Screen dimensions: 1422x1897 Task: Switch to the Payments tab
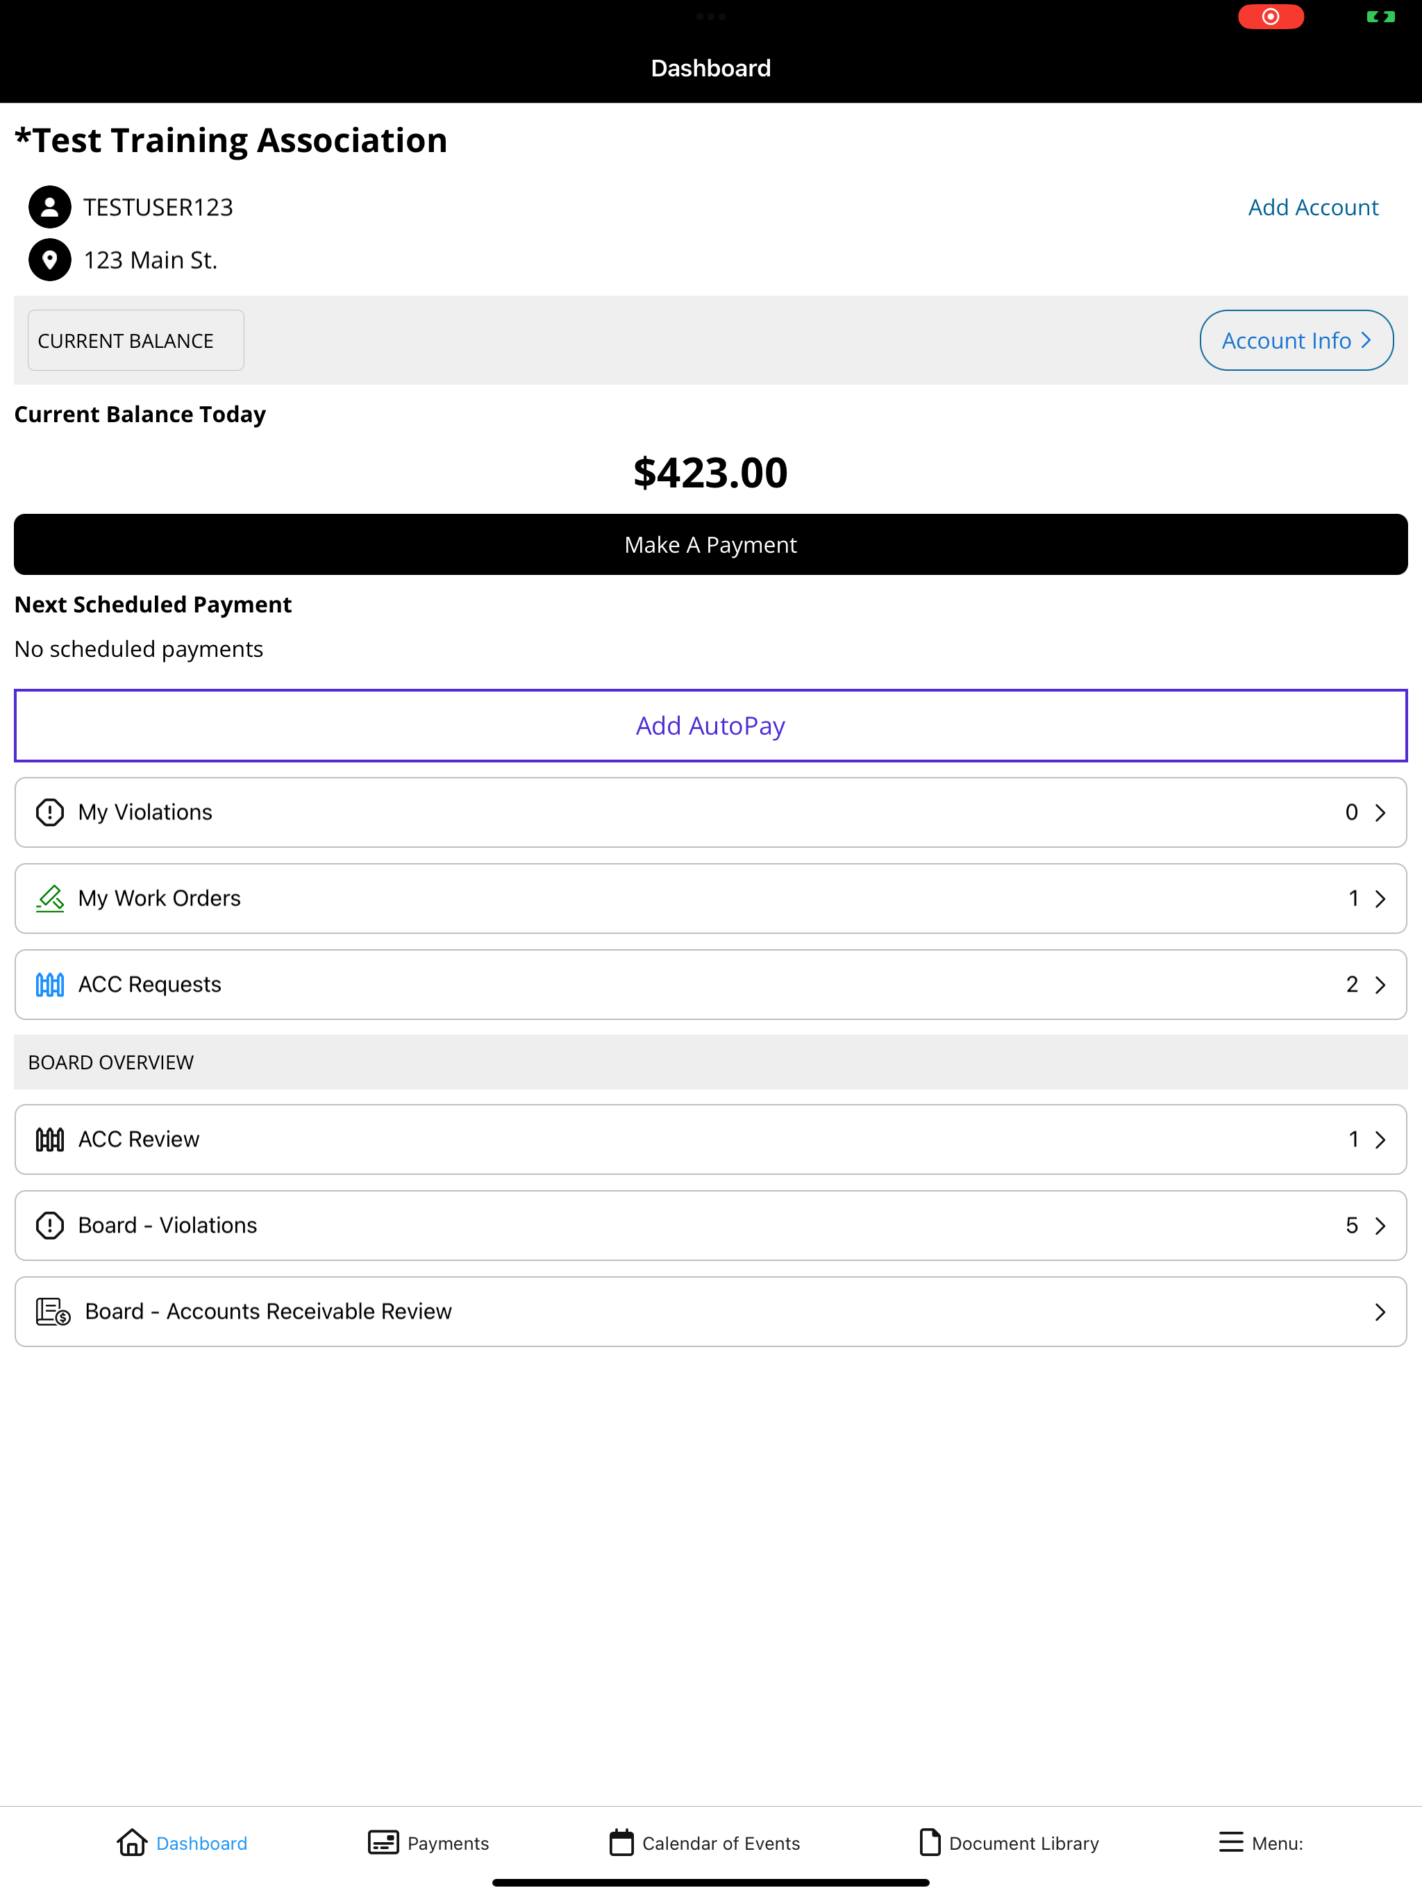tap(428, 1843)
